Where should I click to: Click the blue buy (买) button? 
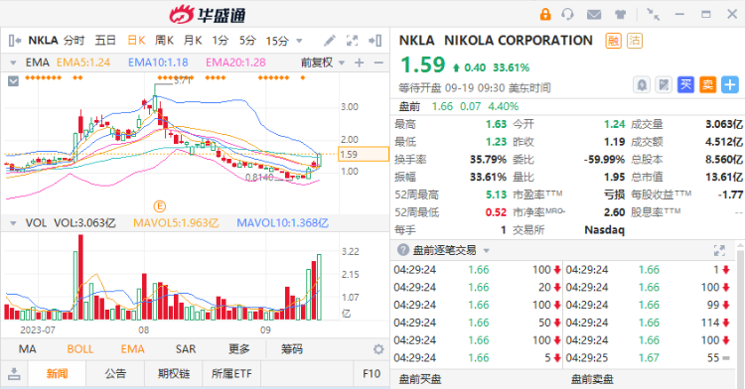click(685, 85)
